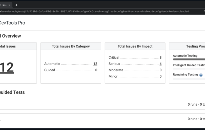Select the axe tab title

tap(3, 5)
